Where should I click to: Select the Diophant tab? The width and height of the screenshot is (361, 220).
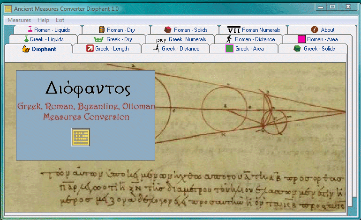pos(38,49)
